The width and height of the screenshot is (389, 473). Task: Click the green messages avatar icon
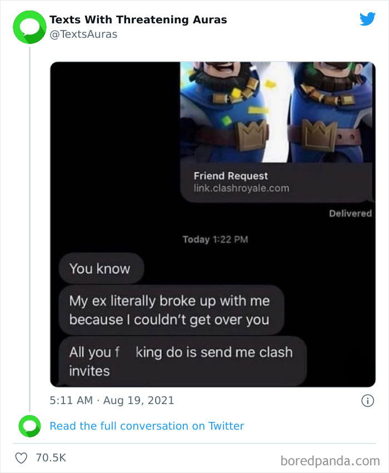click(29, 27)
